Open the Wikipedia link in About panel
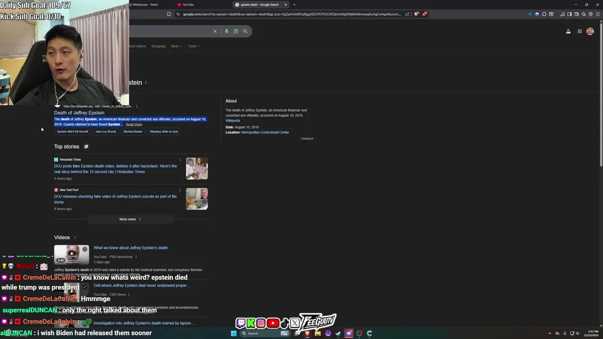The height and width of the screenshot is (339, 603). (233, 121)
